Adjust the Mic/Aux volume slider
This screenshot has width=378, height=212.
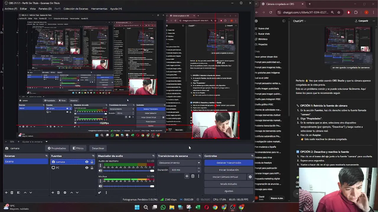[x=128, y=186]
